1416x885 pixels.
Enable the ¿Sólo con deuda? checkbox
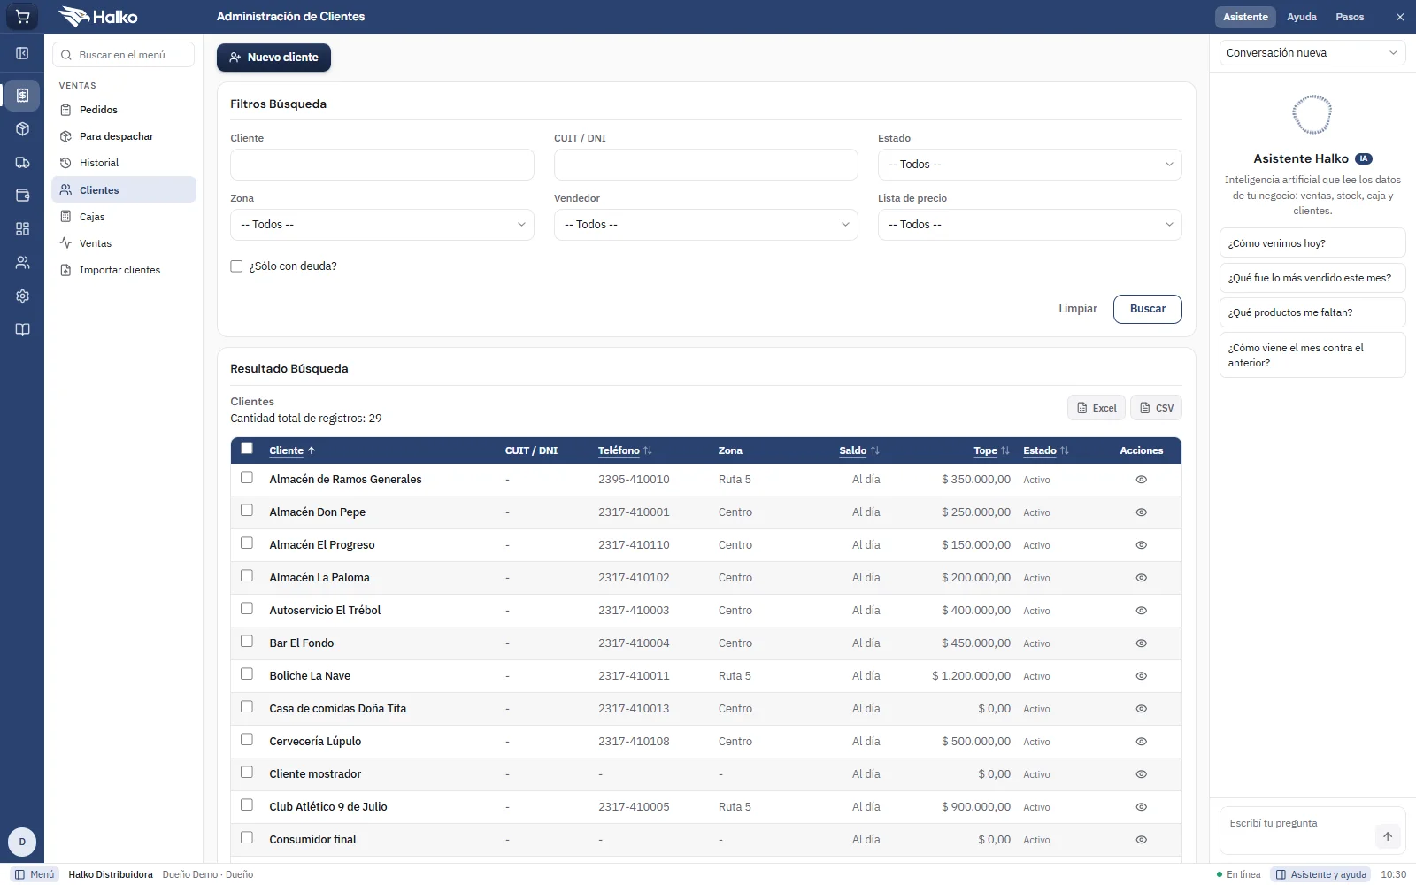click(236, 266)
